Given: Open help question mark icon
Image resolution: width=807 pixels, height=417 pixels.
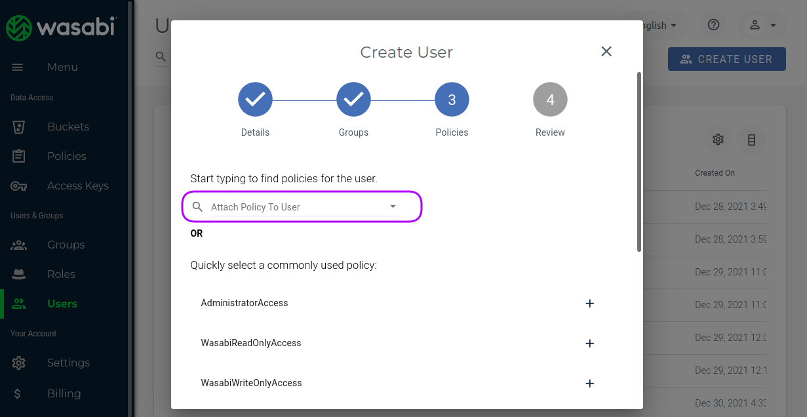Looking at the screenshot, I should (714, 25).
